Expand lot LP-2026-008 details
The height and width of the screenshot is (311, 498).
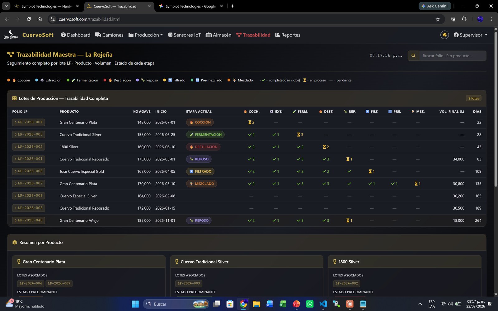coord(29,171)
